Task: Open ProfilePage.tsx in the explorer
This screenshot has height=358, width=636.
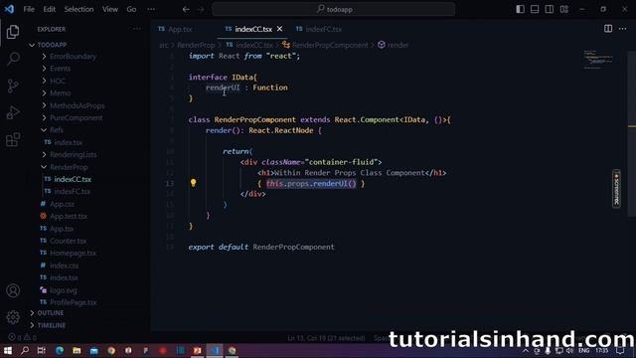Action: (73, 302)
